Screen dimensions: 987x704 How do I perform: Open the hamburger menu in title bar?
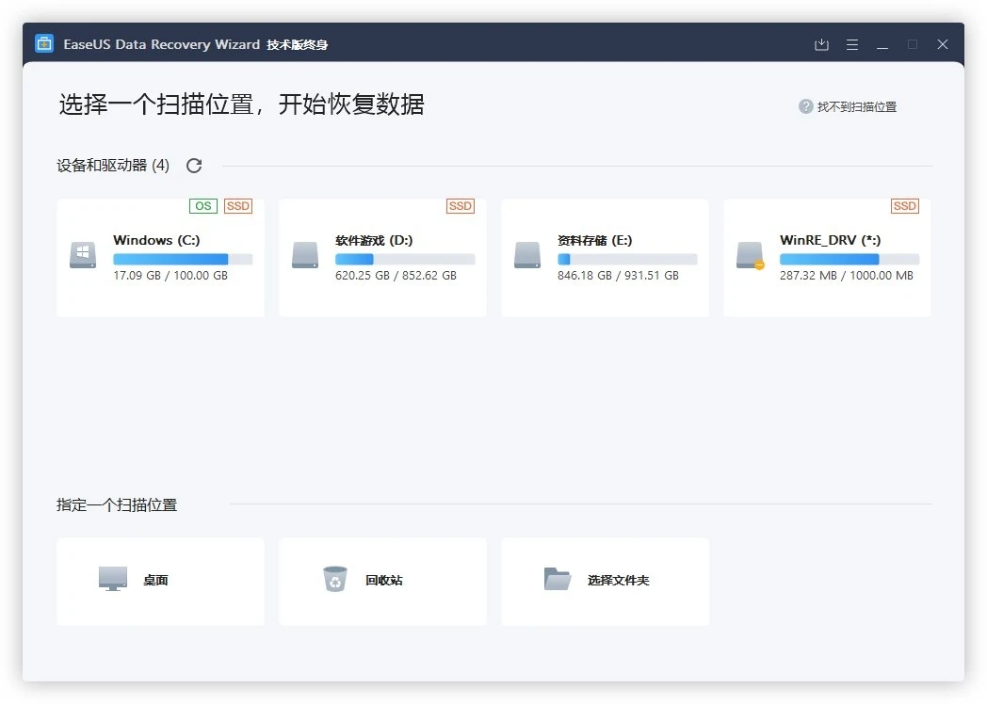tap(852, 44)
